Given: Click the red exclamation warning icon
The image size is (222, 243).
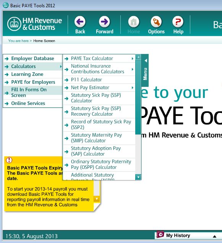Looking at the screenshot, I should tap(9, 160).
